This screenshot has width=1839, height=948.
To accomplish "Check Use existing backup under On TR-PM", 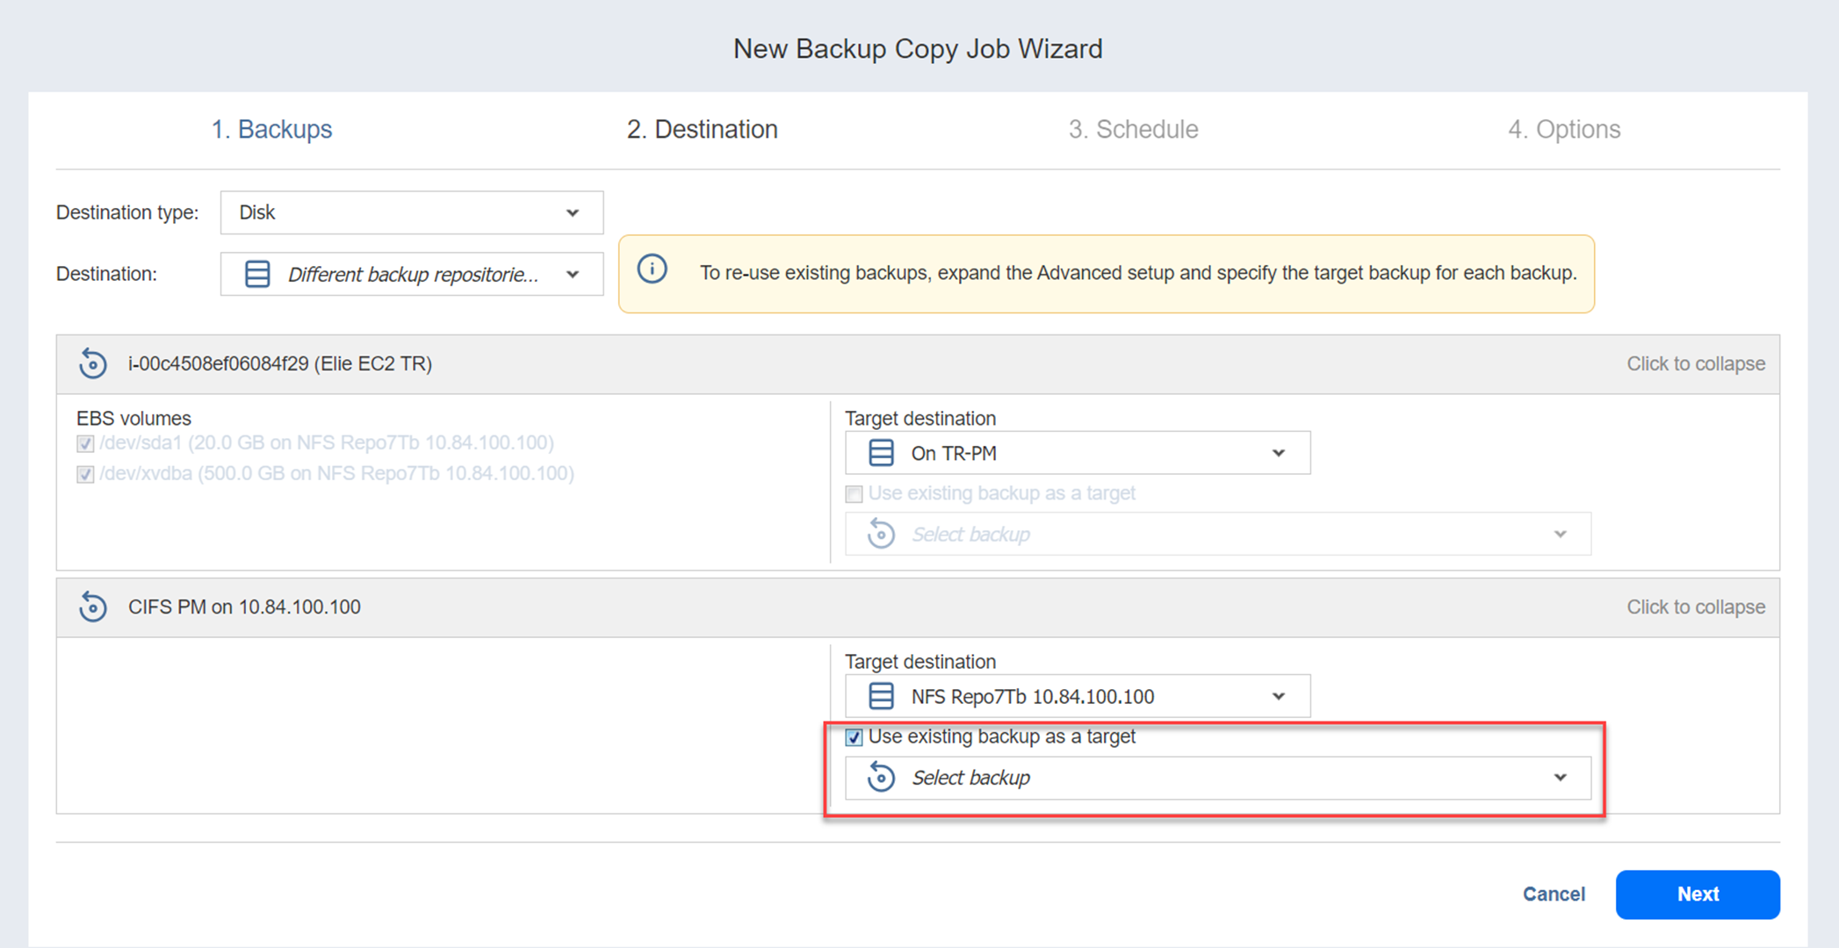I will pos(854,494).
